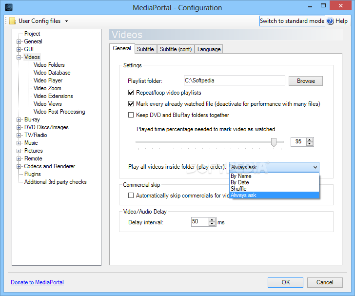Expand the Pictures tree node
Viewport: 355px width, 296px height.
[x=19, y=151]
